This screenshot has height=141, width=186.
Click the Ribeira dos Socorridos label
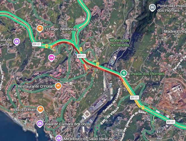120,43
